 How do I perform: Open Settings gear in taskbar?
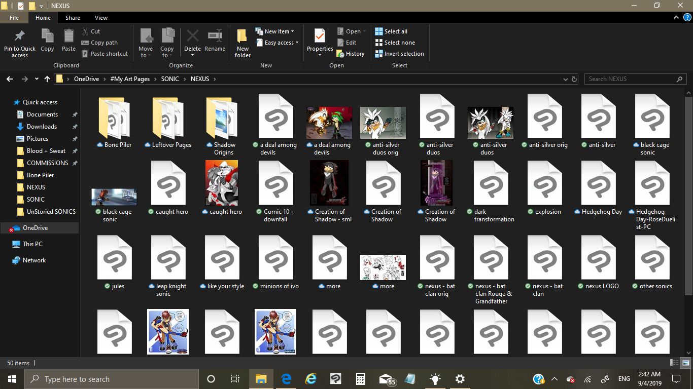[460, 379]
